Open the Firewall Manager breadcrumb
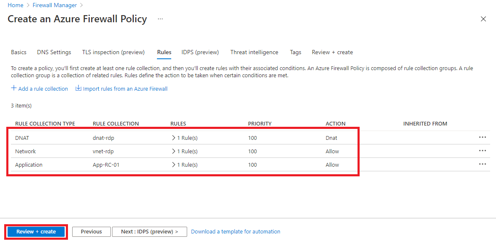Image resolution: width=496 pixels, height=241 pixels. point(55,5)
